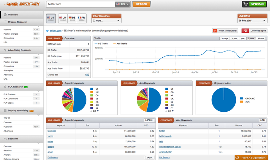Click the Twitter bird icon beside domain
Viewport: 270px width, 160px height.
point(48,31)
